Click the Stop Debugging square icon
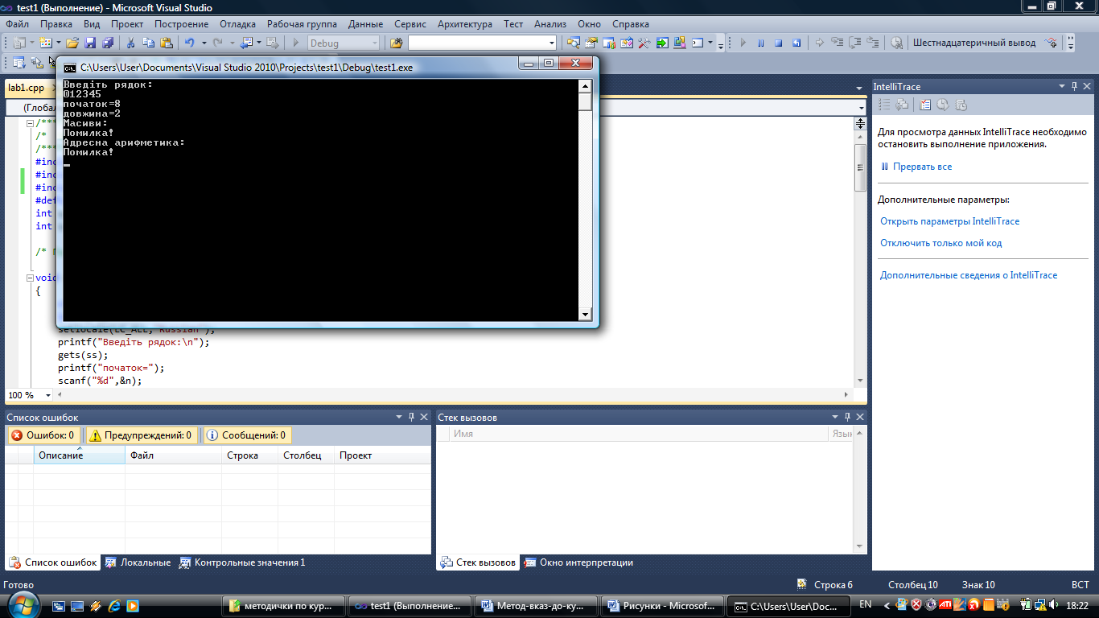This screenshot has height=618, width=1099. 779,43
